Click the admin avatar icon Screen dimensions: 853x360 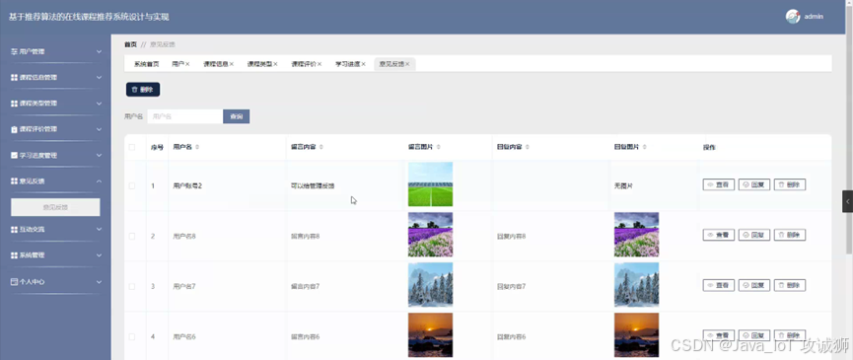point(793,17)
